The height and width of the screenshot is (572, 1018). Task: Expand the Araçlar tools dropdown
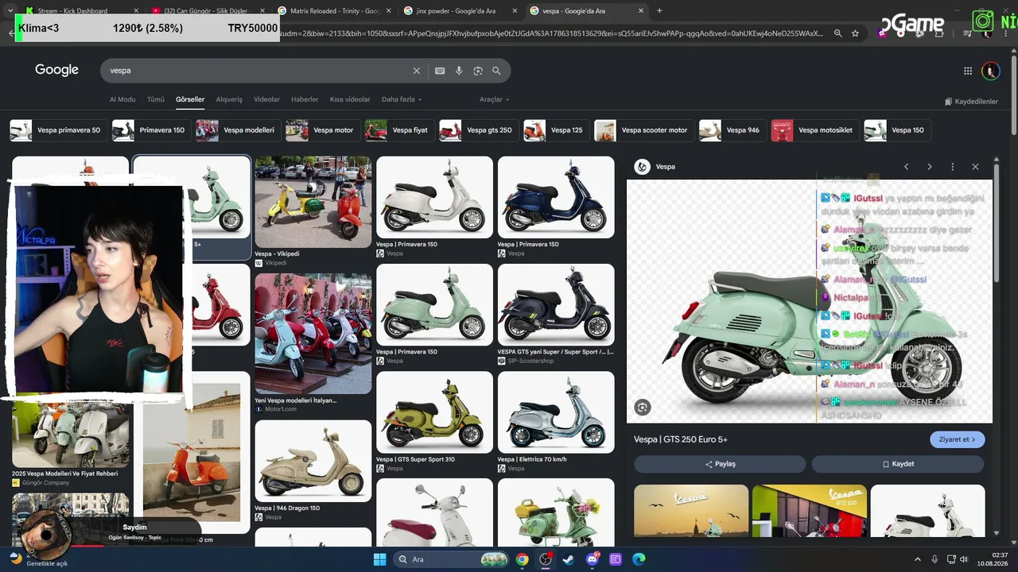pyautogui.click(x=494, y=99)
